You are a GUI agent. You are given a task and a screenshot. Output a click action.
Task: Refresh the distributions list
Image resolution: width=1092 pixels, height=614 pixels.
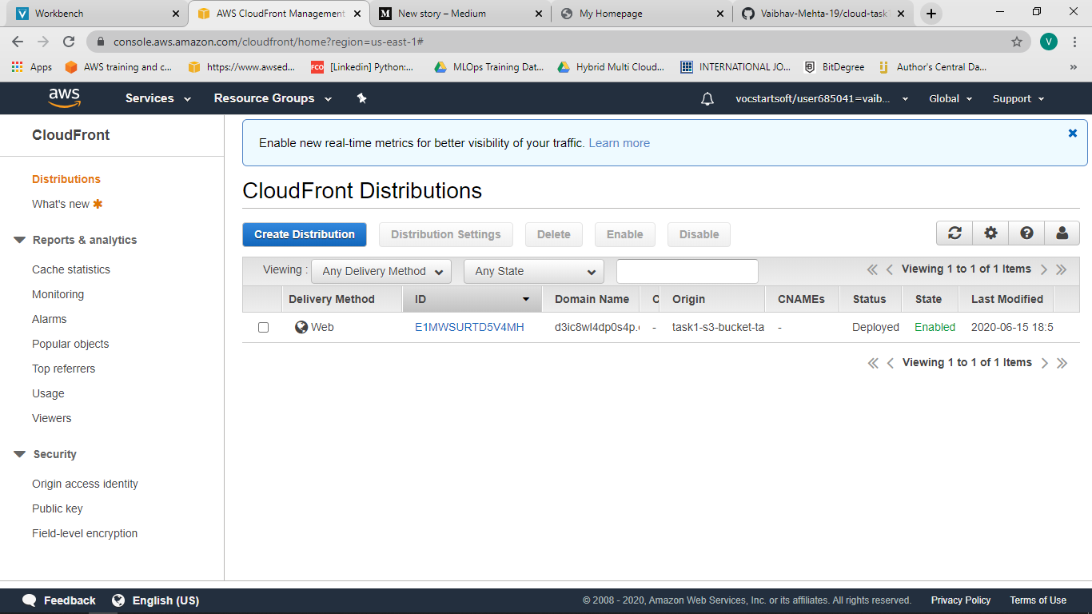point(955,233)
